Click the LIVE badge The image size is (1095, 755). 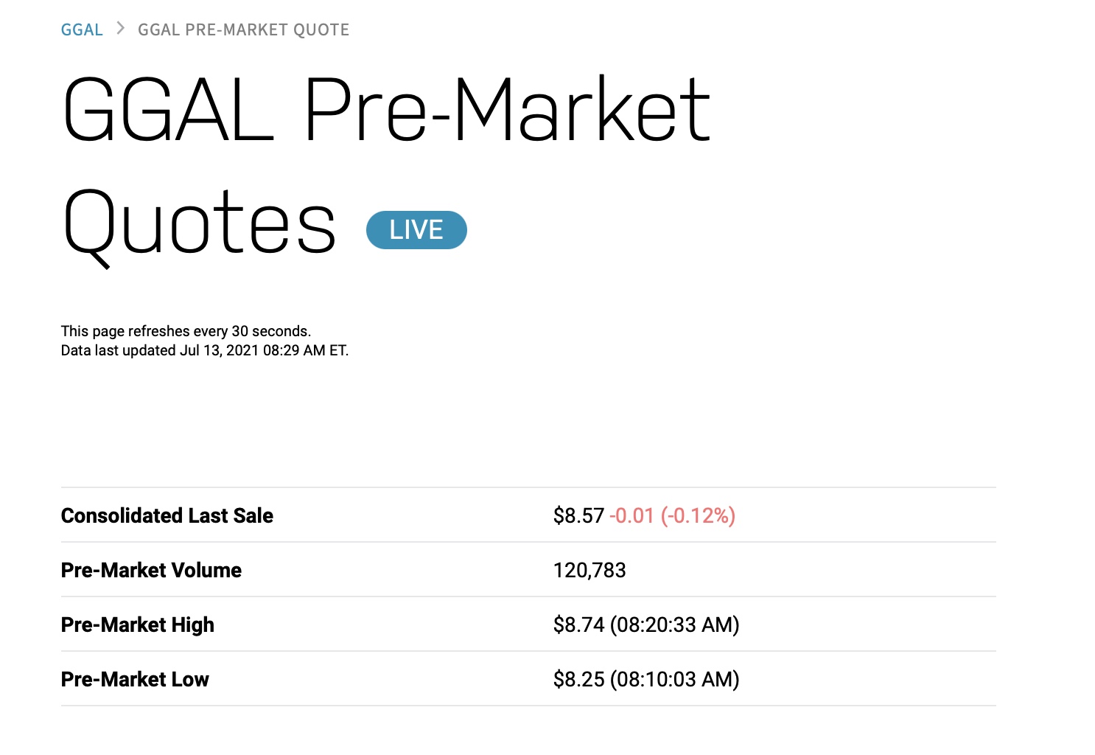point(416,230)
